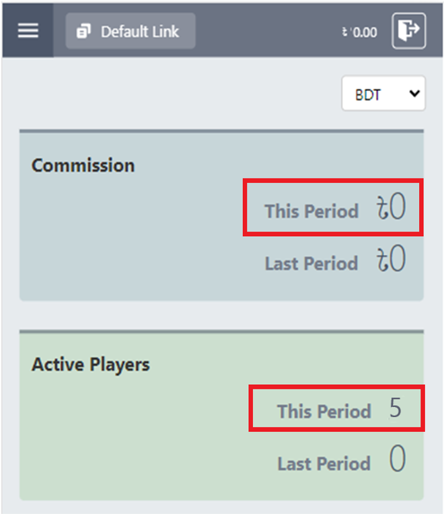
Task: Click the taka symbol in header balance
Action: (x=344, y=32)
